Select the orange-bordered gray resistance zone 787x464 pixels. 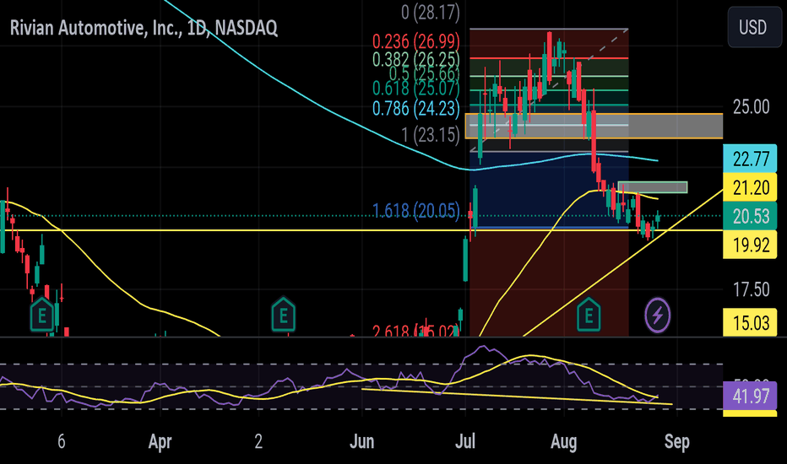tap(594, 126)
